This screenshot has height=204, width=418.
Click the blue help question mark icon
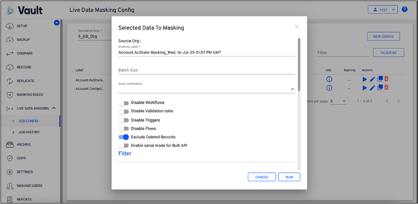pyautogui.click(x=405, y=9)
